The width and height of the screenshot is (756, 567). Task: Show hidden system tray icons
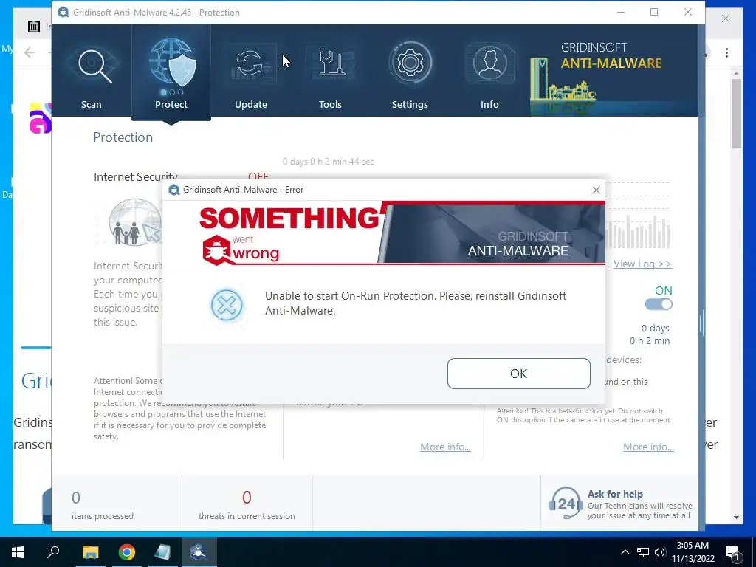[625, 552]
